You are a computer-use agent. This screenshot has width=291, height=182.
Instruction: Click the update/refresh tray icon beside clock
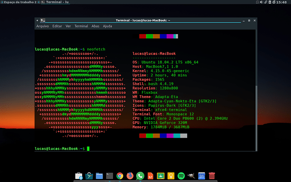(274, 2)
